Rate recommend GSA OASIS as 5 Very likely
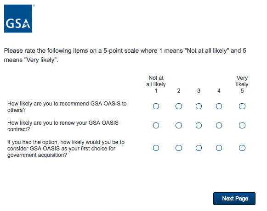The width and height of the screenshot is (267, 211). point(242,106)
